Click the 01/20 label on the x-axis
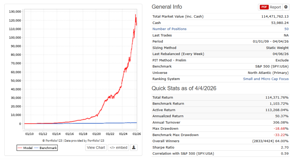 point(97,134)
